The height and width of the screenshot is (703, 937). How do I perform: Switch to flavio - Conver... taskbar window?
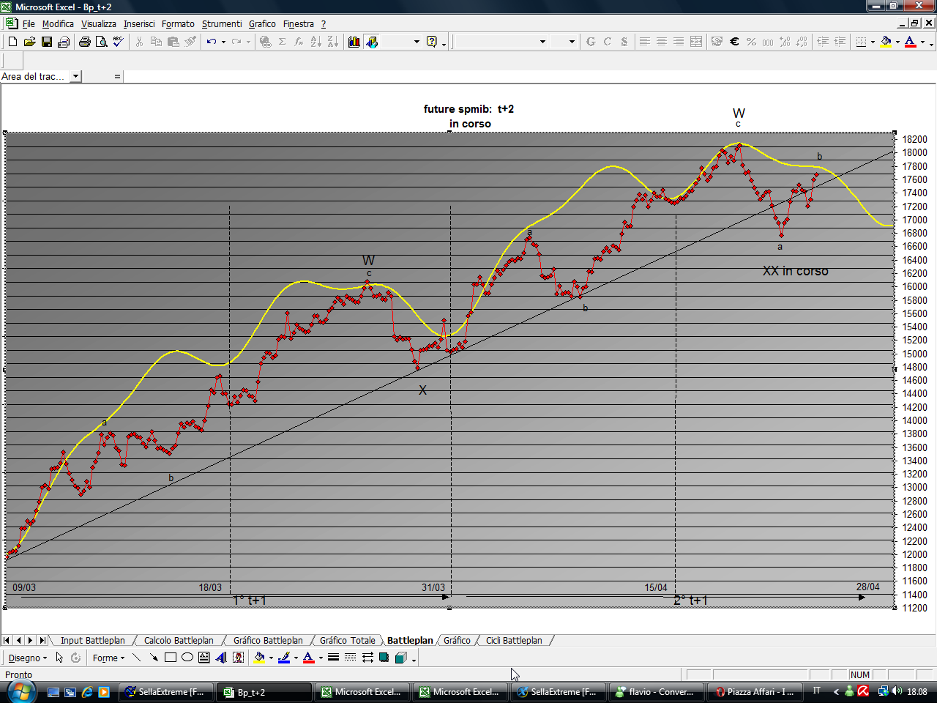[655, 691]
